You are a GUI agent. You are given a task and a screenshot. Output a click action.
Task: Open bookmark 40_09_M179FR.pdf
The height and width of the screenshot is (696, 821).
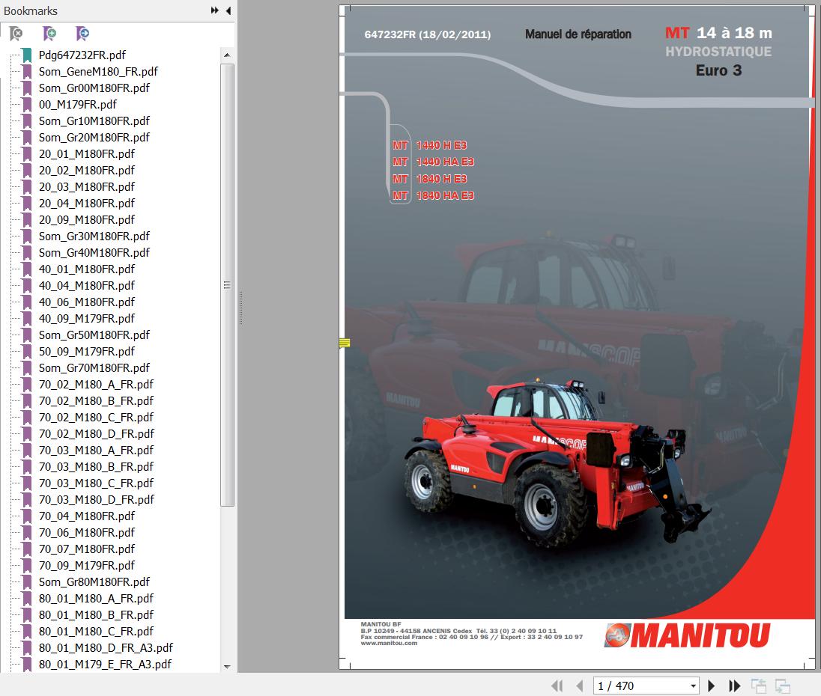pos(86,319)
